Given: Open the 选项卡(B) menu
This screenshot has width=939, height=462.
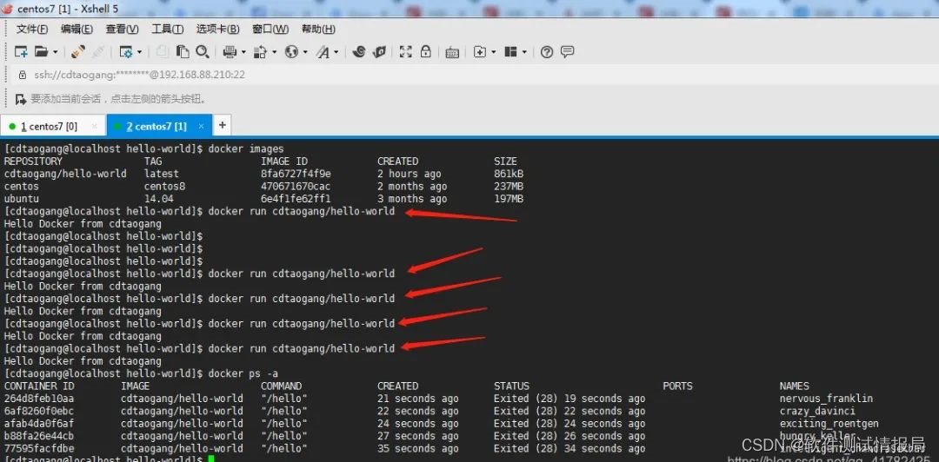Looking at the screenshot, I should (x=217, y=30).
